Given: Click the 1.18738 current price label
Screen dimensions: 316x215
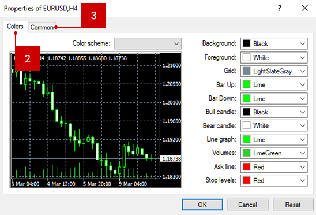Looking at the screenshot, I should point(171,158).
